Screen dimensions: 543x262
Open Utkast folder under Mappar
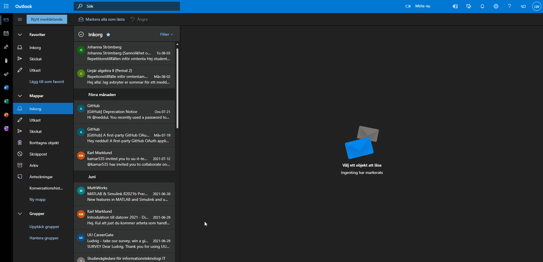pyautogui.click(x=43, y=120)
